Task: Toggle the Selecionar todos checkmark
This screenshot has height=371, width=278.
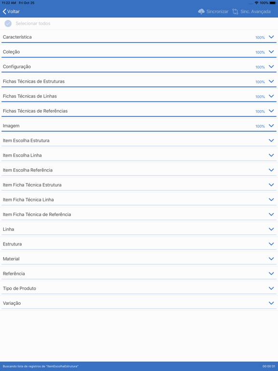Action: 8,23
